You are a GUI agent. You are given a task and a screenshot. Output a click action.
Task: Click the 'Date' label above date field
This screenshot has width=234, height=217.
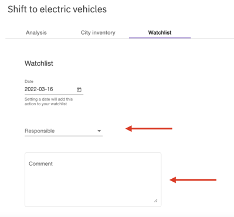pos(29,81)
